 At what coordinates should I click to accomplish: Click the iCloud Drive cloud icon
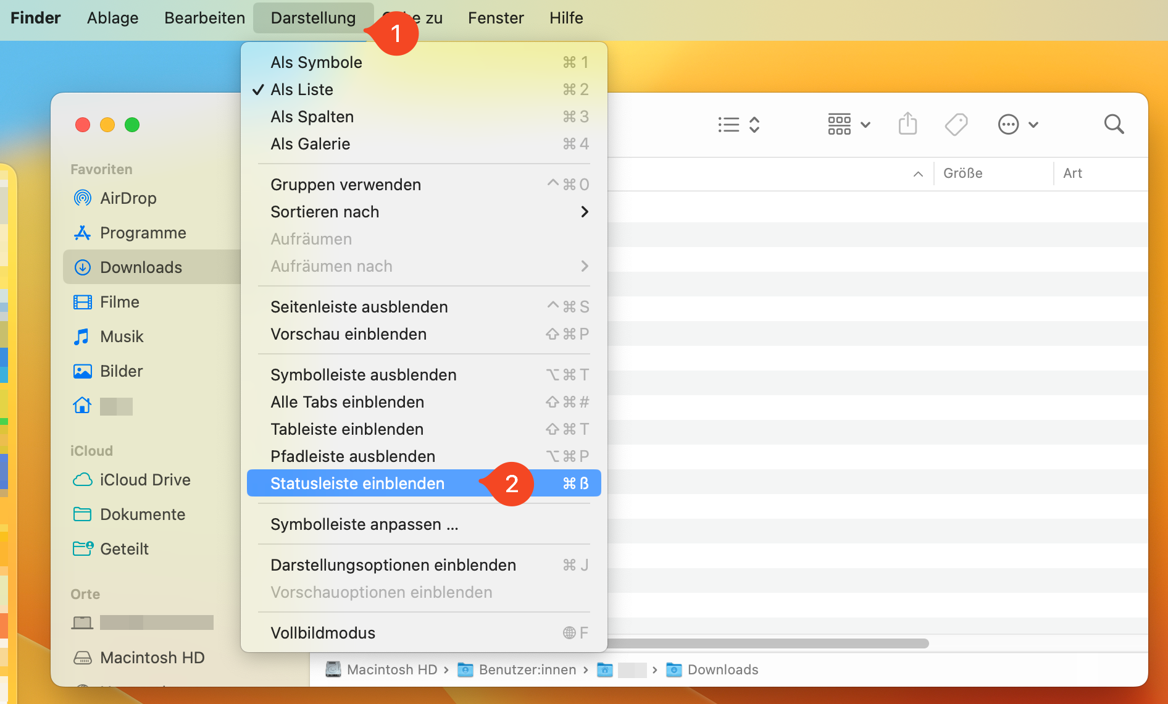[82, 480]
